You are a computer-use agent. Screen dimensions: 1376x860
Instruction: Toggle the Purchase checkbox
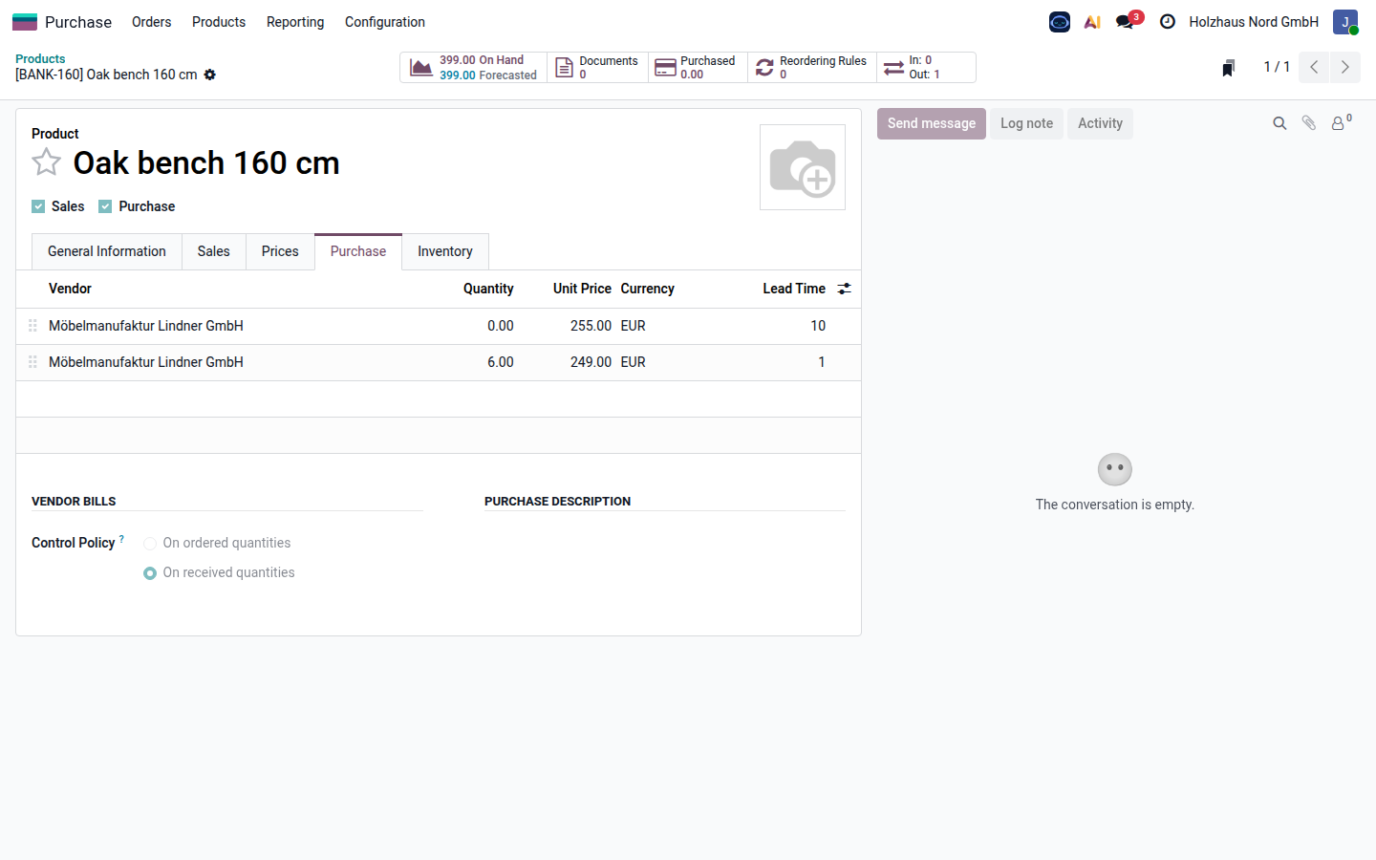(x=105, y=206)
